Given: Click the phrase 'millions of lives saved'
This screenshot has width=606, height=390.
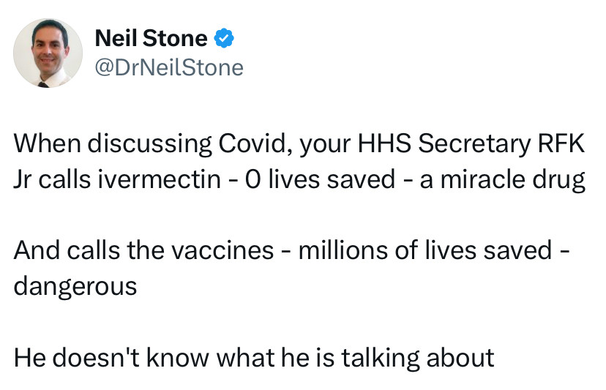Looking at the screenshot, I should point(425,250).
